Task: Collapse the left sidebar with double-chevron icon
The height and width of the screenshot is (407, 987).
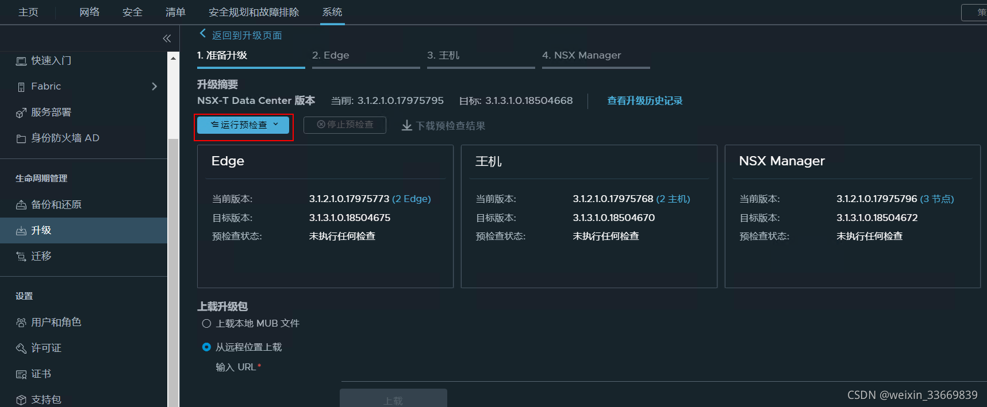Action: click(x=167, y=38)
